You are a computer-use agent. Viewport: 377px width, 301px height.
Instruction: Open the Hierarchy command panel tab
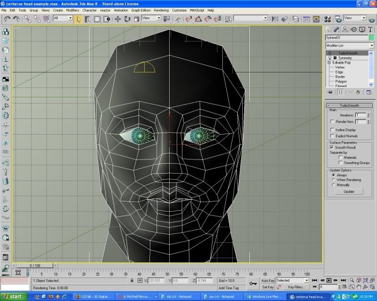click(x=345, y=29)
